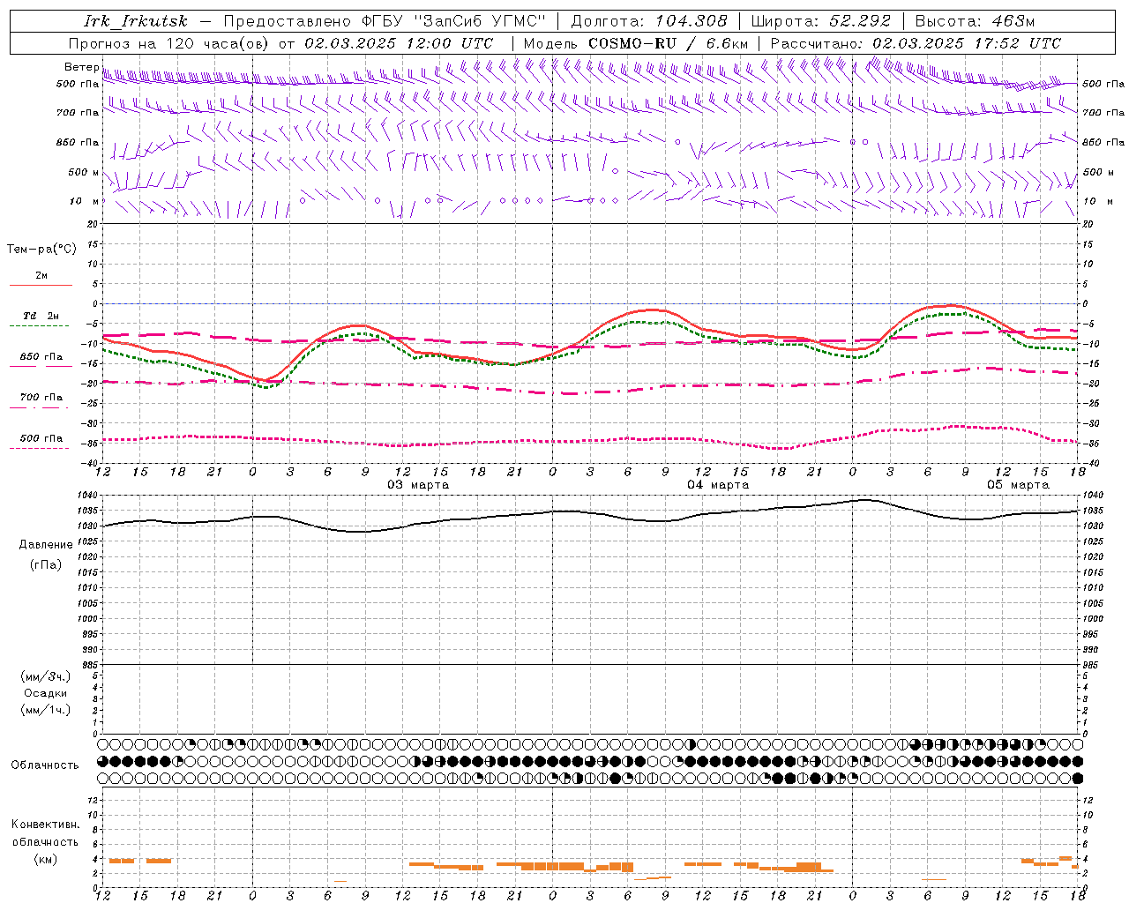Click the (км) convective height unit label
1129x903 pixels.
tap(46, 859)
